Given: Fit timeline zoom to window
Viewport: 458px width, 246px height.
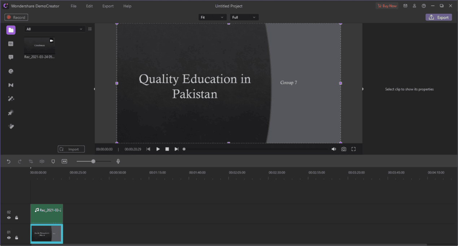Looking at the screenshot, I should tap(64, 162).
